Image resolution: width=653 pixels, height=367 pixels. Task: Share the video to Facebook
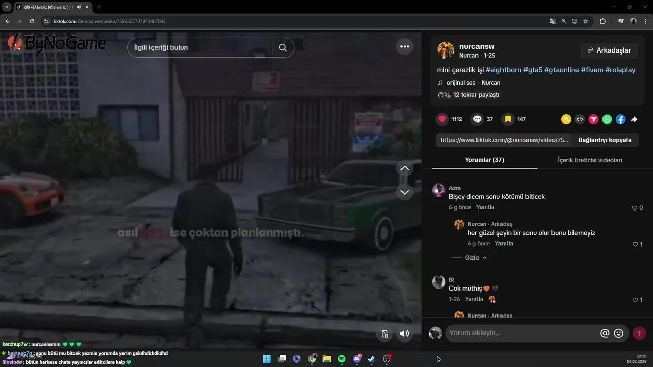pyautogui.click(x=620, y=119)
